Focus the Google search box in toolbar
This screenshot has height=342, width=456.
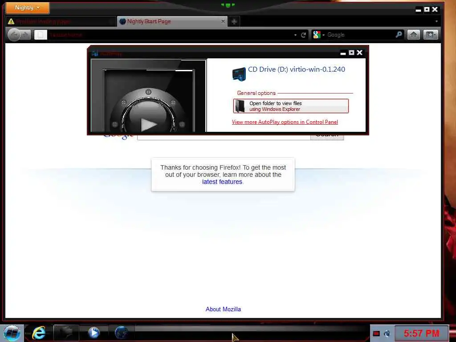coord(361,35)
